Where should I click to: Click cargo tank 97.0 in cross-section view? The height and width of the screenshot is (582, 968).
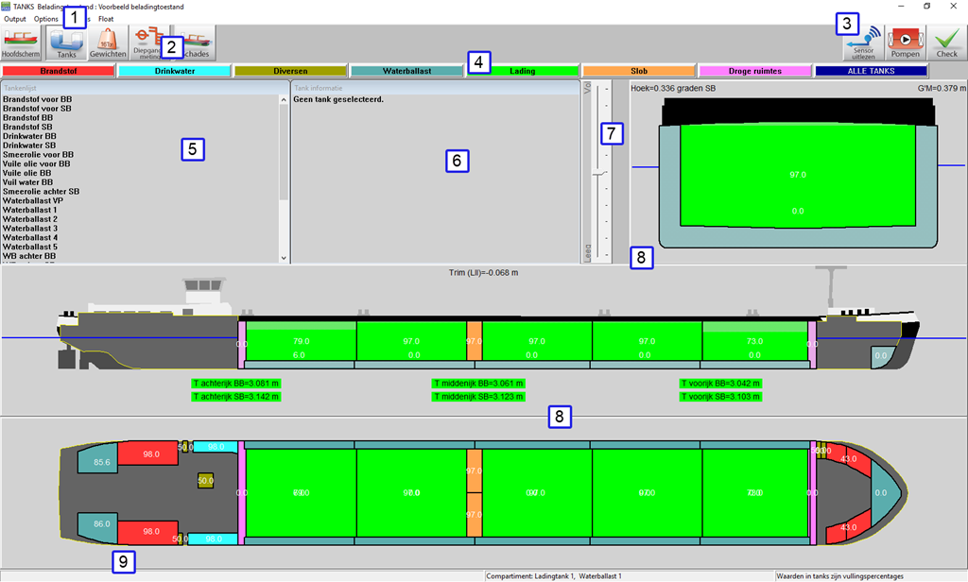[798, 176]
